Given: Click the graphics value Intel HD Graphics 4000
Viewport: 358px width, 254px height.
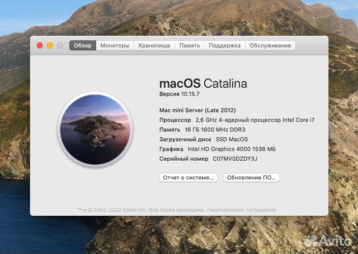Looking at the screenshot, I should [x=232, y=149].
